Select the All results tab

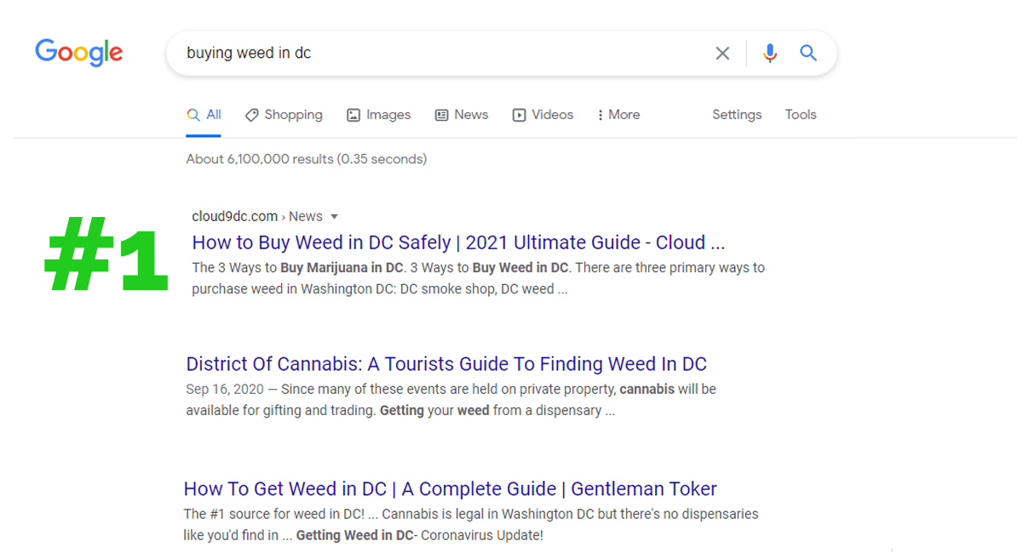pyautogui.click(x=204, y=115)
